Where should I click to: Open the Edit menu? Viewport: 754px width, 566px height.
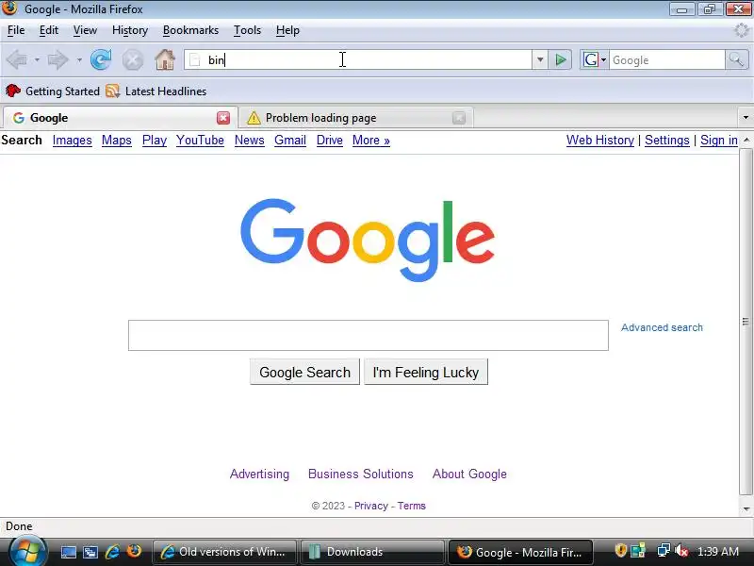pyautogui.click(x=49, y=30)
